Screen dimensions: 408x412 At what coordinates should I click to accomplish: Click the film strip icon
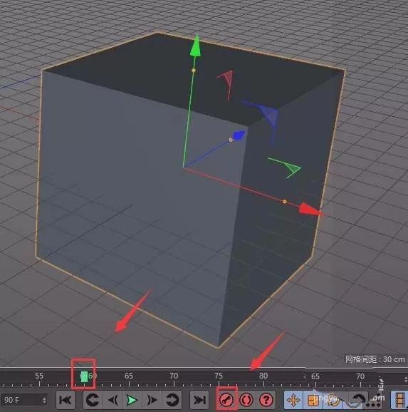399,401
